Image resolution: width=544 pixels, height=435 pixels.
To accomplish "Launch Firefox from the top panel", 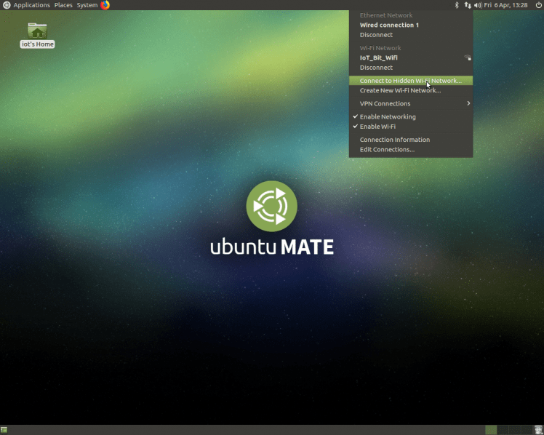I will point(105,5).
